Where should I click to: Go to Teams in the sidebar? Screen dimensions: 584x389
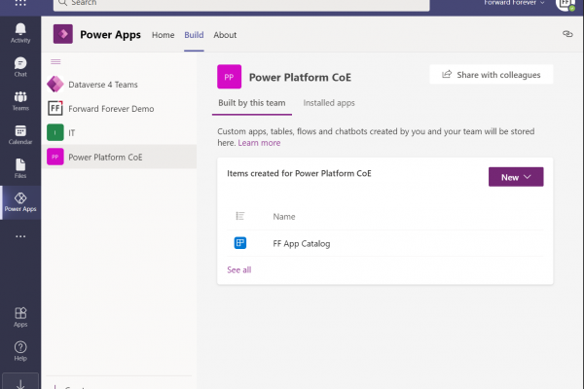pyautogui.click(x=20, y=101)
